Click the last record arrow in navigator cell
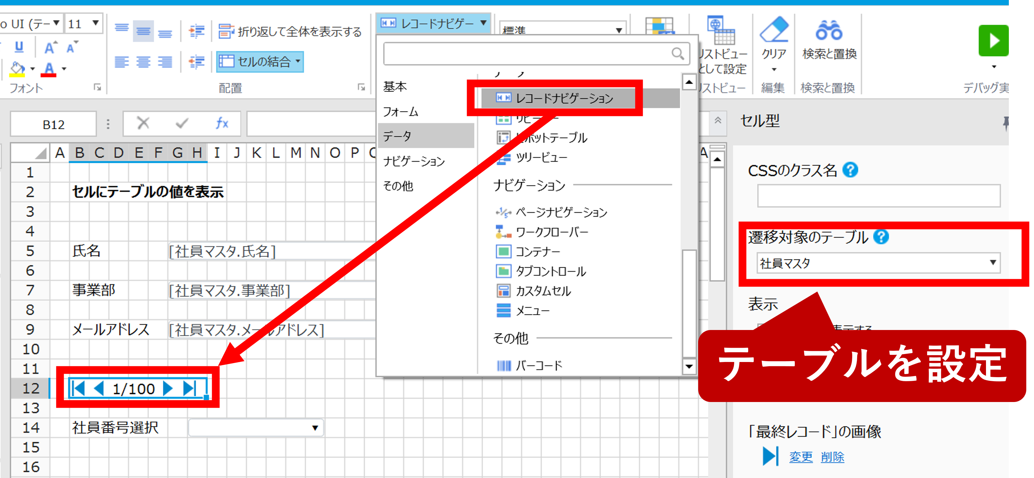 (189, 388)
